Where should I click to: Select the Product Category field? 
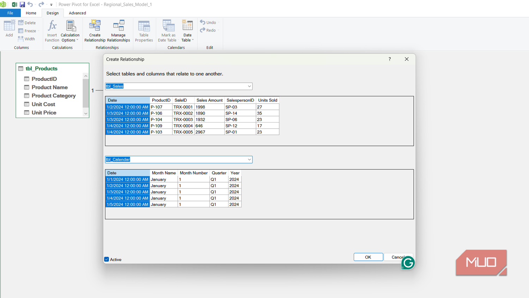54,96
